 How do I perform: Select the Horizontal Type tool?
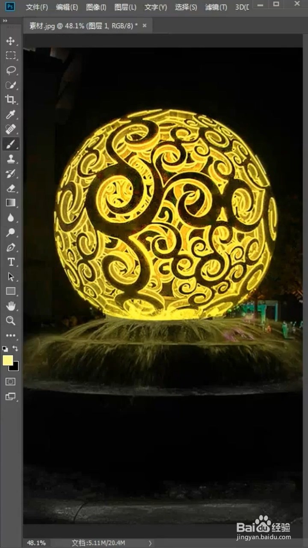(11, 262)
